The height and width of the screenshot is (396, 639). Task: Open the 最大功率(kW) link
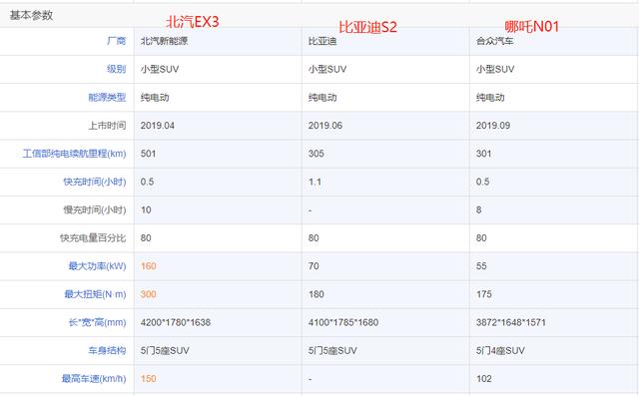[x=97, y=266]
